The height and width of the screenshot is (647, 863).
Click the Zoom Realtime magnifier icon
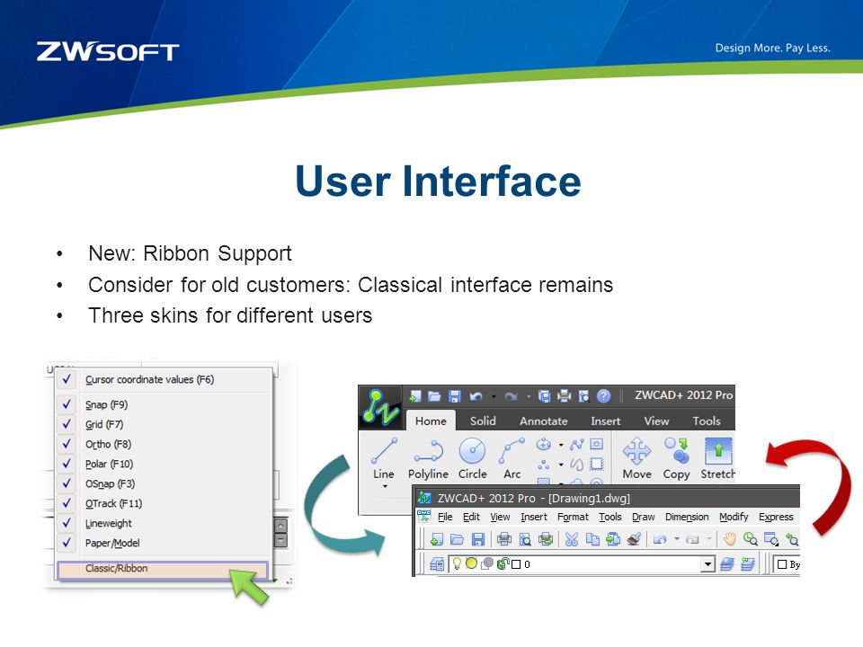point(750,539)
